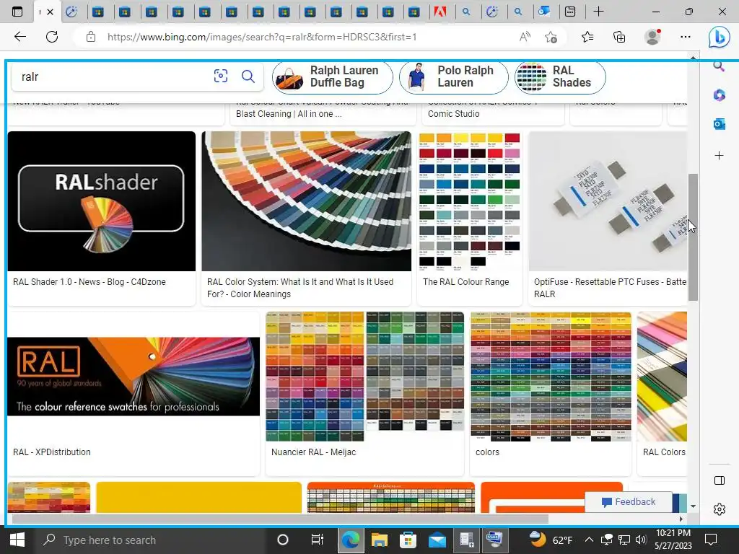This screenshot has width=739, height=554.
Task: Open Outlook from Edge sidebar
Action: point(720,124)
